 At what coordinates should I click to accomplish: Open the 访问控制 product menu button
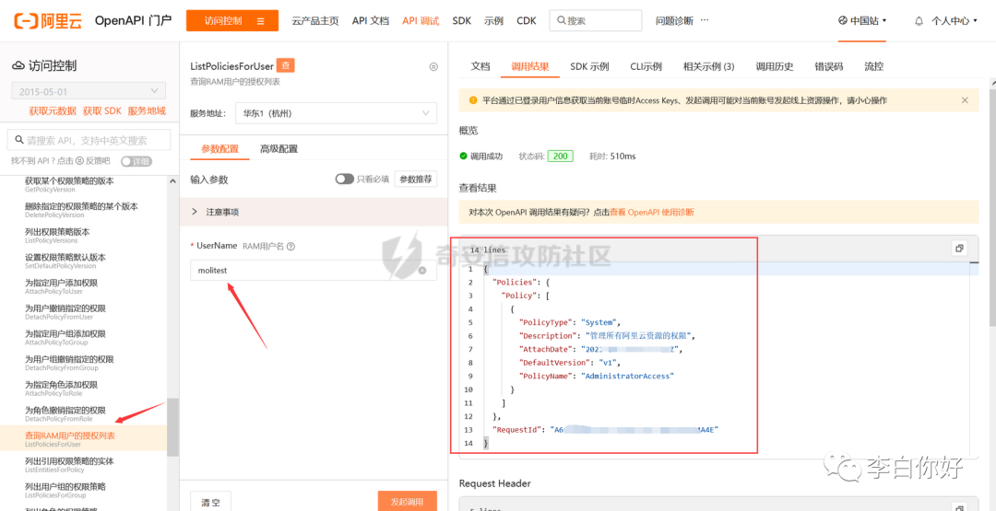pos(232,20)
